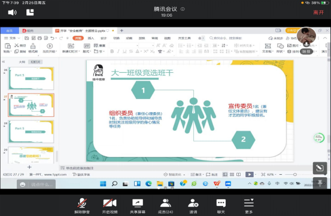
Task: Toggle the Tencent Meeting speaker icon
Action: click(x=12, y=13)
